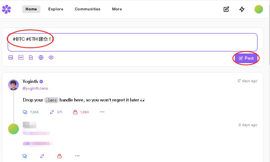
Task: Open the @yoginth.lens profile link
Action: click(35, 89)
